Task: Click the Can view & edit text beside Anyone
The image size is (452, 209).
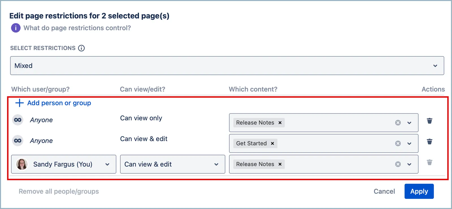Action: (144, 139)
